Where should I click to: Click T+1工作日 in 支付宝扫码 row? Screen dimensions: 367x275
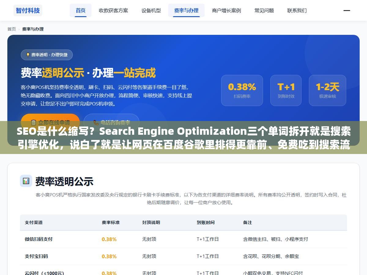tap(208, 256)
